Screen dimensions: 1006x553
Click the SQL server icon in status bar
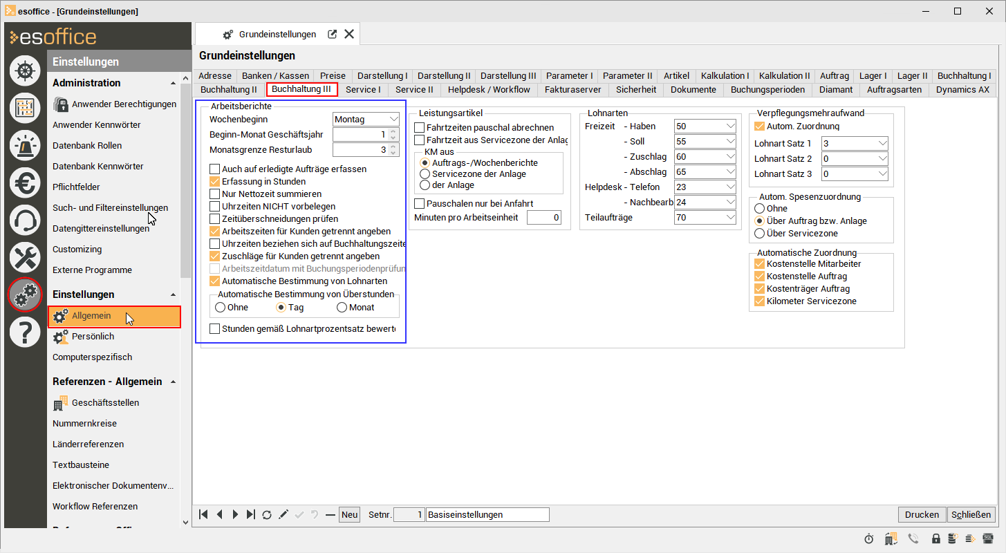click(x=988, y=538)
